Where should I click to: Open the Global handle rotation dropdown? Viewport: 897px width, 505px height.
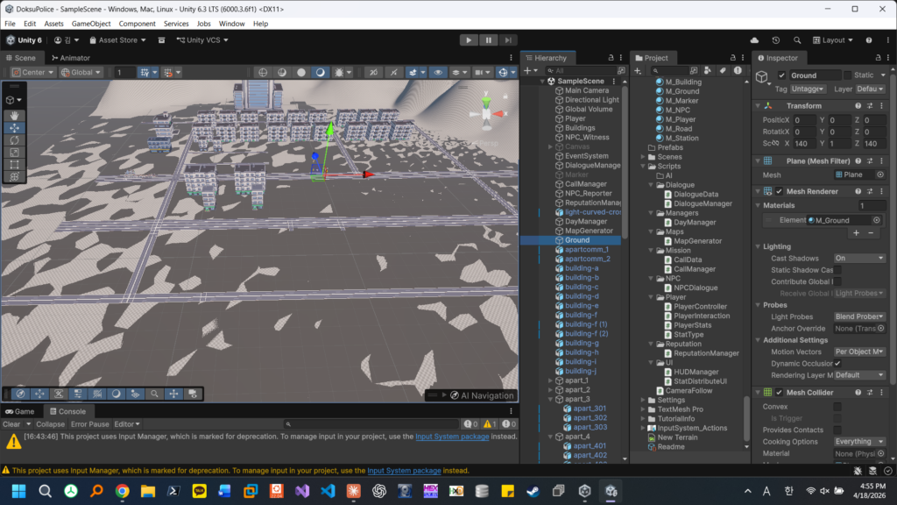81,72
